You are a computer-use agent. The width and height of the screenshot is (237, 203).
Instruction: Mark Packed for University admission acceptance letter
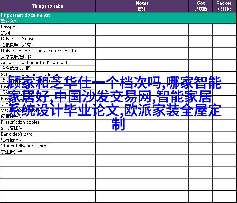[x=224, y=54]
